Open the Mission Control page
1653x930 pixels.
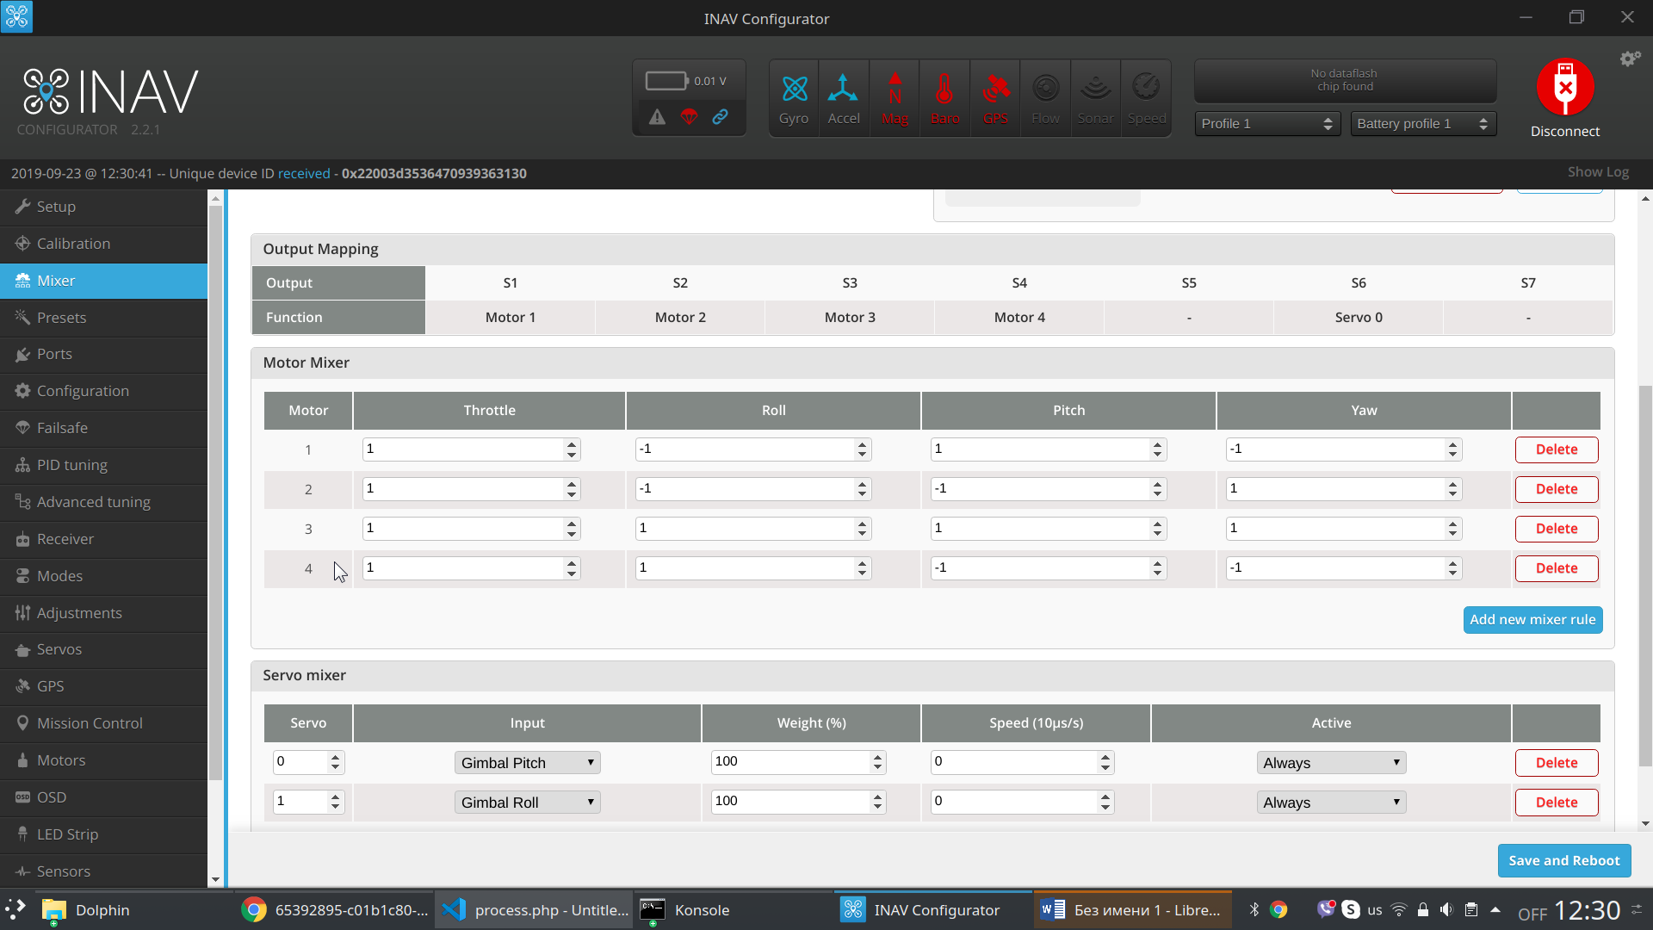pos(89,722)
